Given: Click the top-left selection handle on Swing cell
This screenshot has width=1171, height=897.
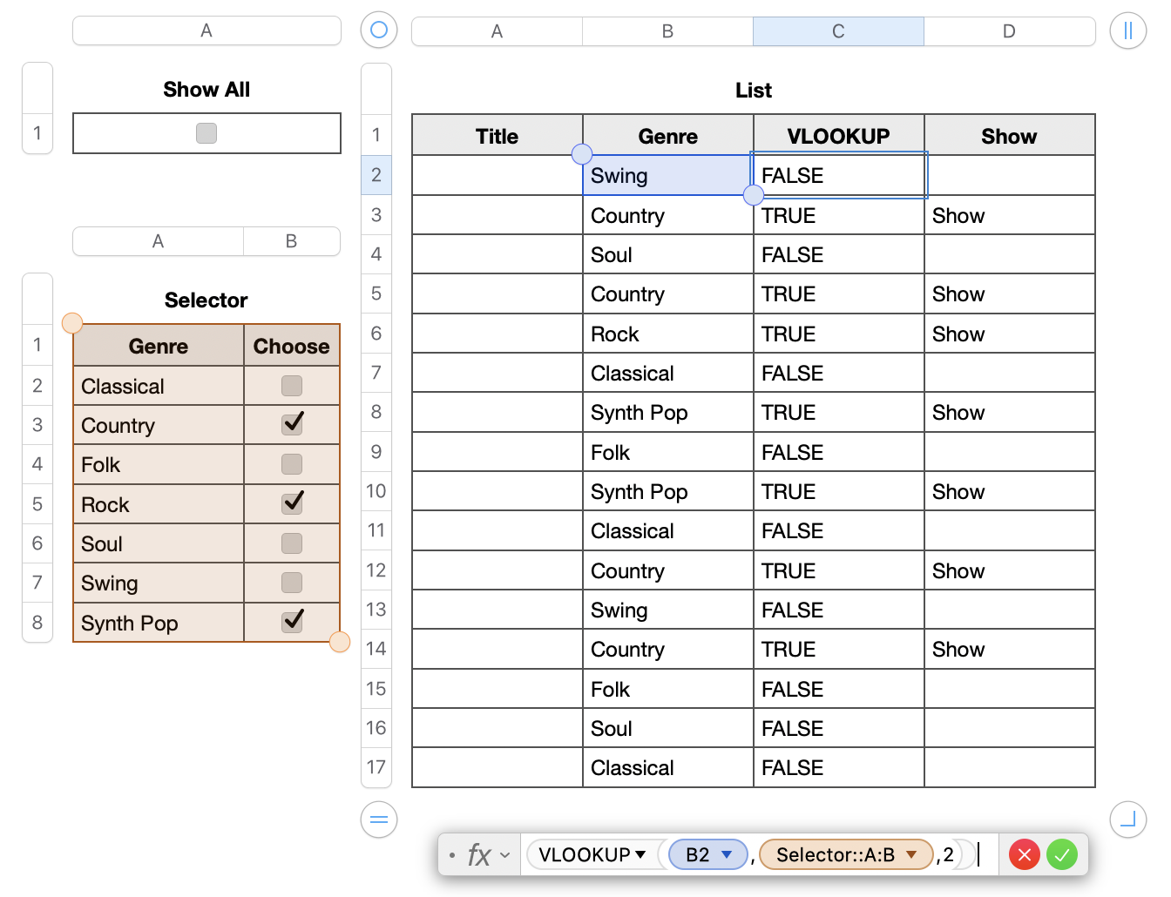Looking at the screenshot, I should (582, 154).
